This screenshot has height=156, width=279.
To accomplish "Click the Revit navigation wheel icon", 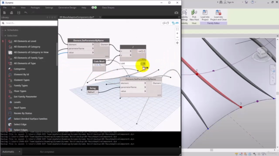I will [x=272, y=70].
